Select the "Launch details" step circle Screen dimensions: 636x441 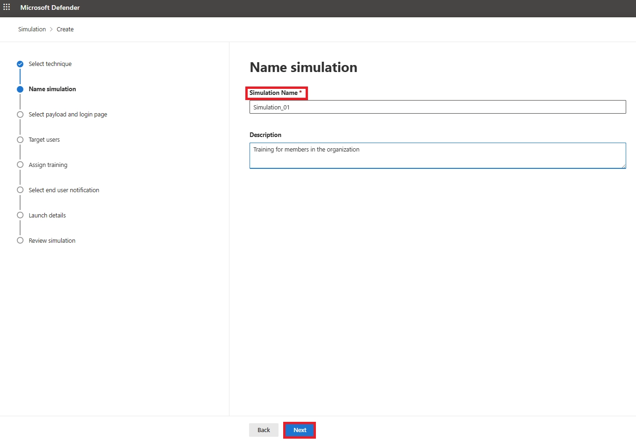(x=20, y=215)
